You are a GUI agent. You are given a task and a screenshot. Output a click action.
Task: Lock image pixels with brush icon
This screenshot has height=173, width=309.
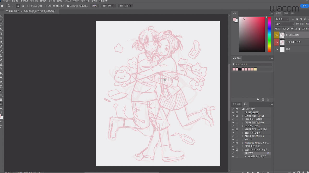pyautogui.click(x=288, y=29)
